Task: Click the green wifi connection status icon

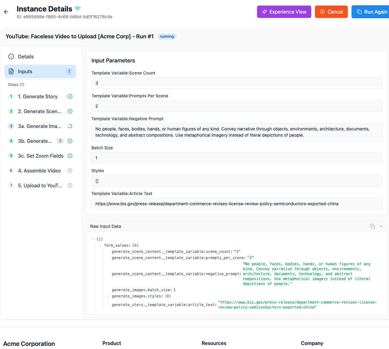Action: point(78,9)
